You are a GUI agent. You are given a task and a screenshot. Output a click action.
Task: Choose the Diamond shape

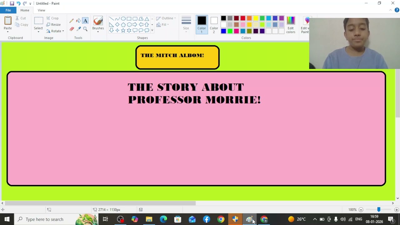[117, 25]
